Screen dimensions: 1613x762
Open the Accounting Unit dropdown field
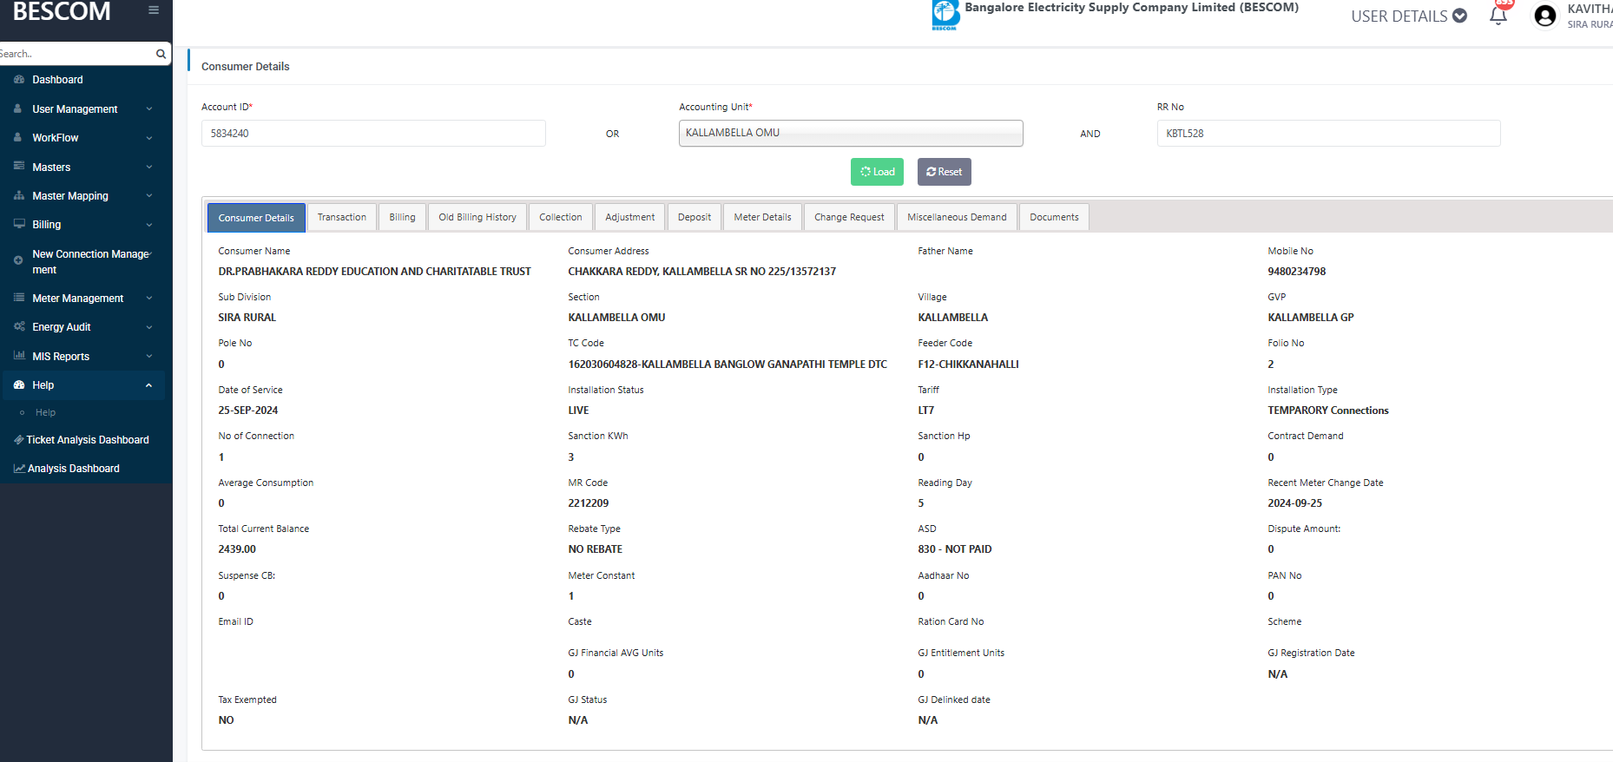pos(851,133)
